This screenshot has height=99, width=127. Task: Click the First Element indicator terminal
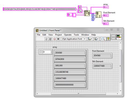106,16
